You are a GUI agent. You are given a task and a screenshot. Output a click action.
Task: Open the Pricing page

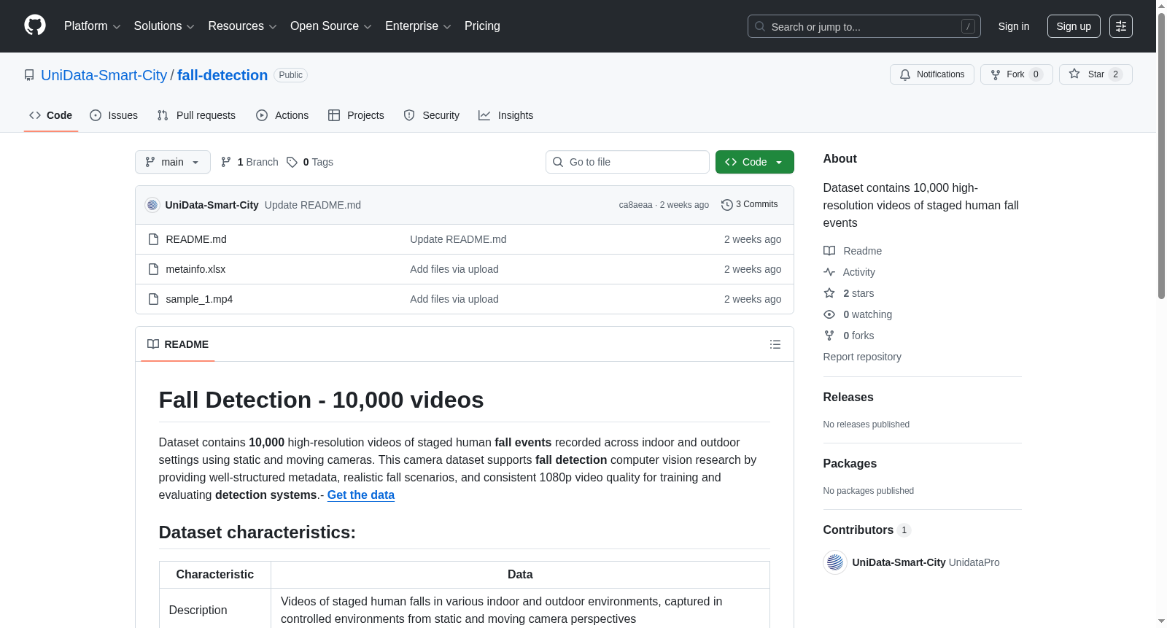coord(482,26)
